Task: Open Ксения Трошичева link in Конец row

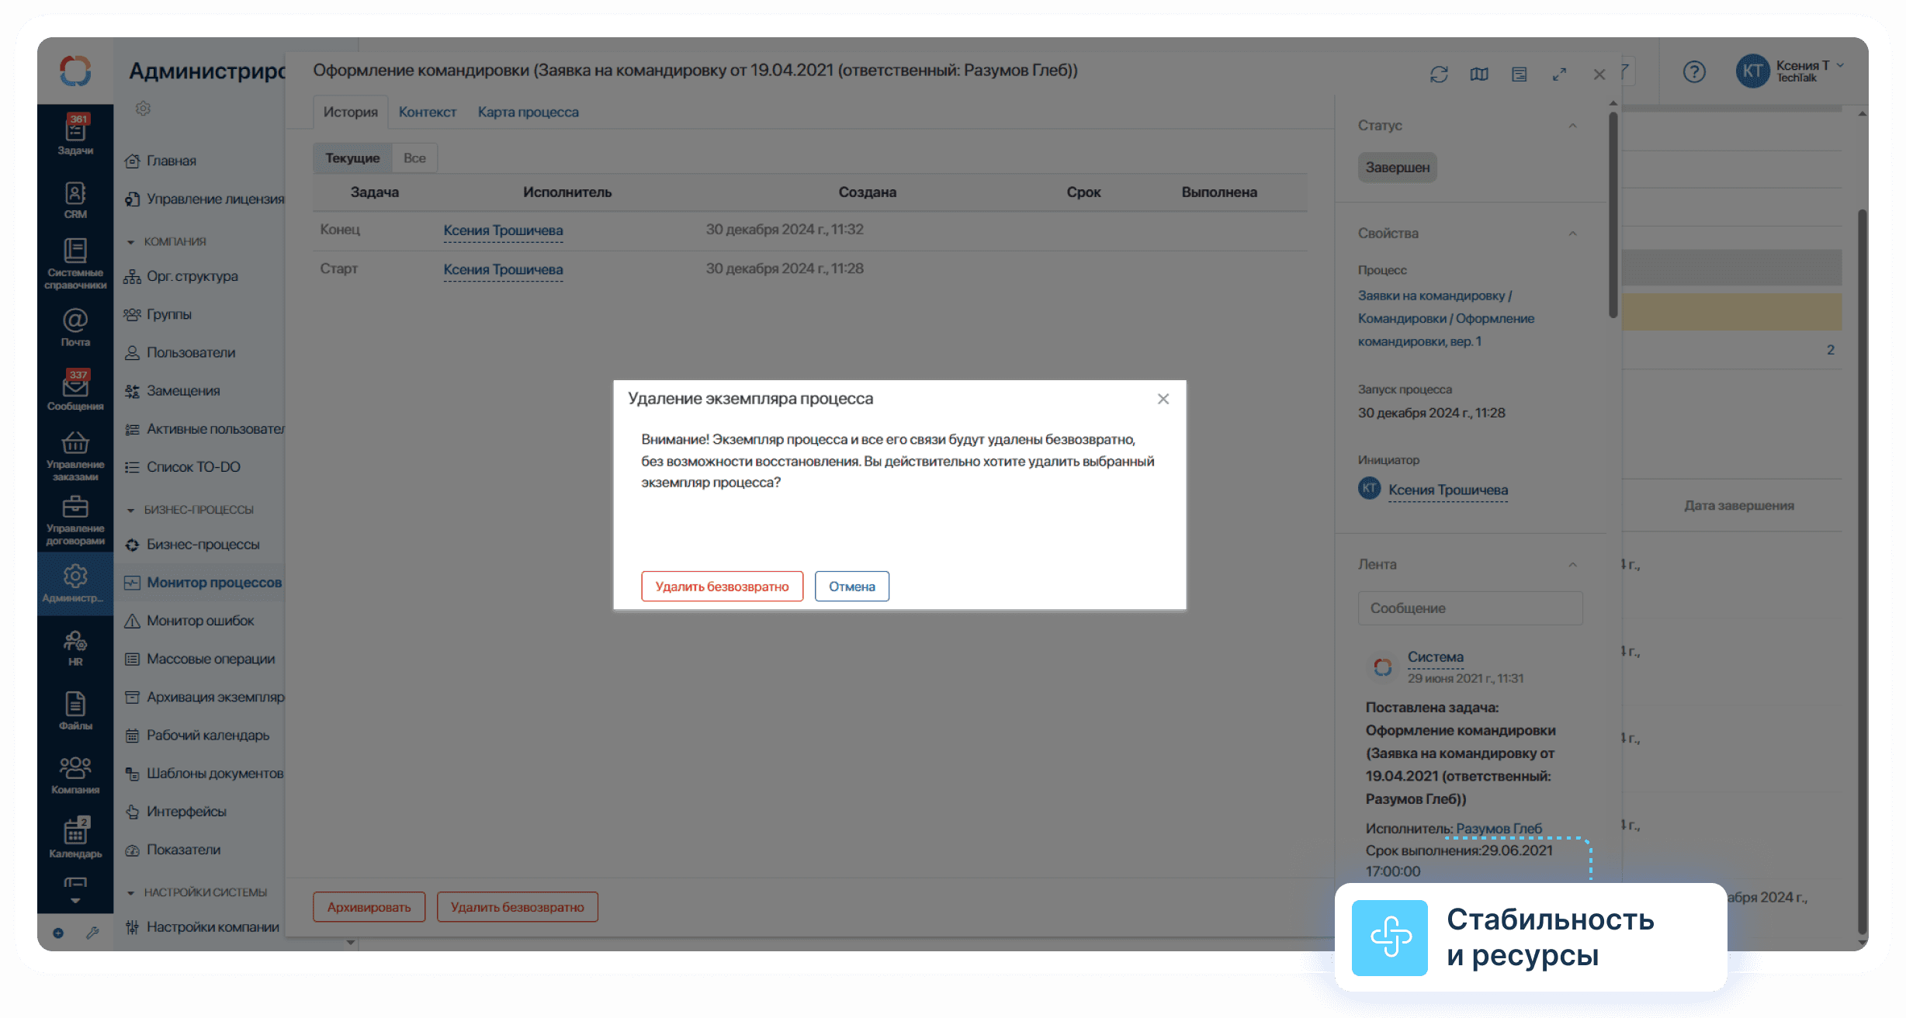Action: [x=503, y=230]
